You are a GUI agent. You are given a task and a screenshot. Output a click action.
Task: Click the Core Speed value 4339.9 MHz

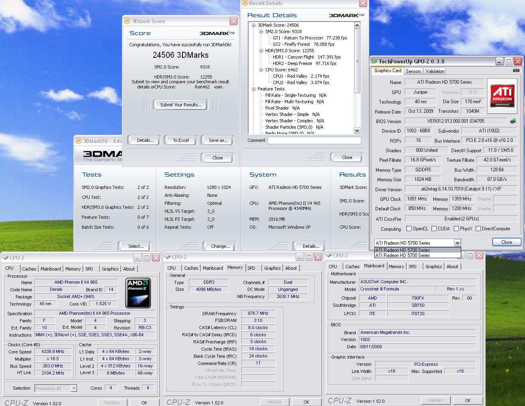coord(53,351)
